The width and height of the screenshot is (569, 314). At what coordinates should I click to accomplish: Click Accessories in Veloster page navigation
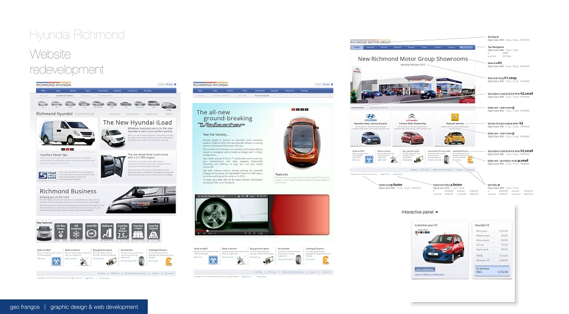(260, 91)
